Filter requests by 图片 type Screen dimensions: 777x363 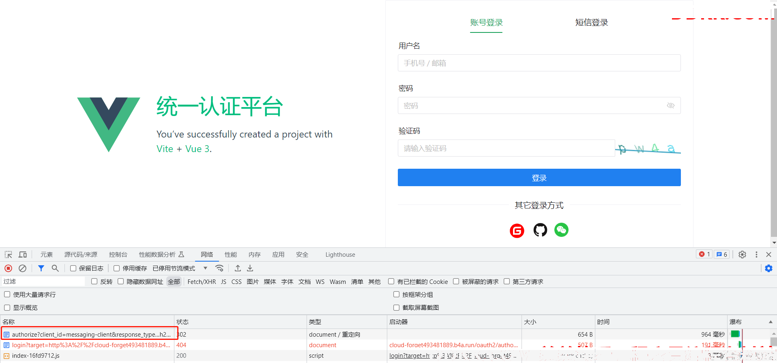pos(253,281)
